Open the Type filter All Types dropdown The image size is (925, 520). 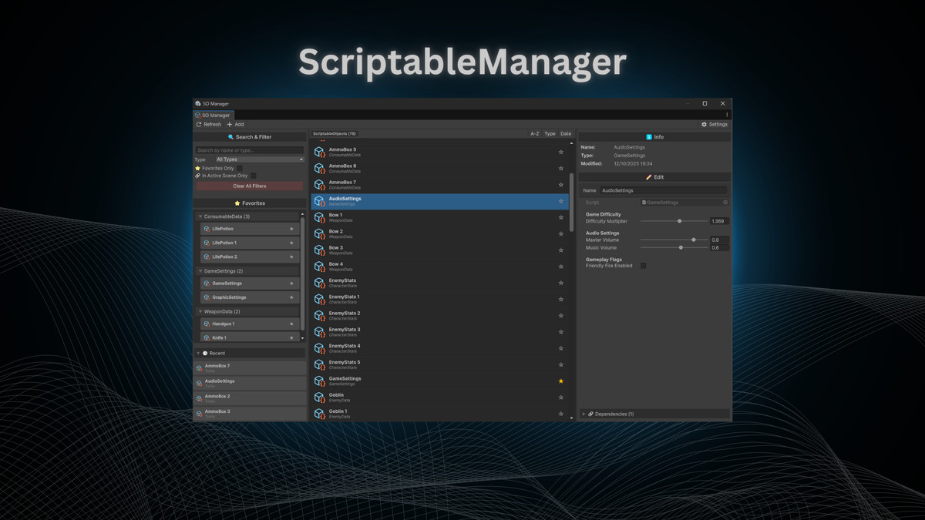258,159
